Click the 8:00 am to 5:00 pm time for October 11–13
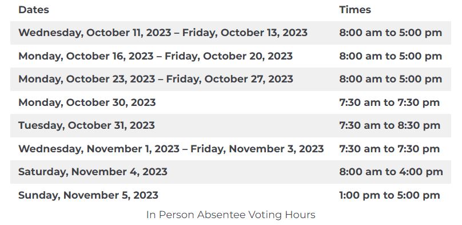The height and width of the screenshot is (225, 462). [x=391, y=33]
